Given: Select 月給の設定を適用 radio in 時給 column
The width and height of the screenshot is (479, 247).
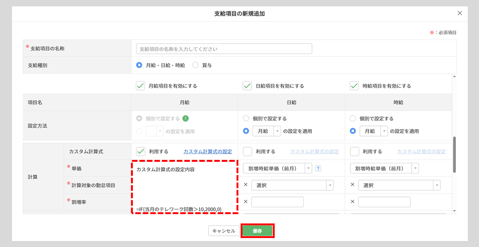Looking at the screenshot, I should (353, 131).
